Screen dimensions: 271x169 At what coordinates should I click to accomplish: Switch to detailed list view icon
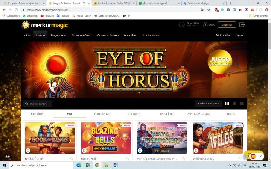[234, 104]
